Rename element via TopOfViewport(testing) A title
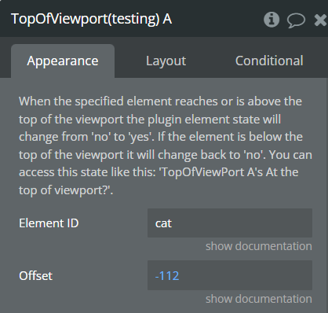328x313 pixels. 91,19
